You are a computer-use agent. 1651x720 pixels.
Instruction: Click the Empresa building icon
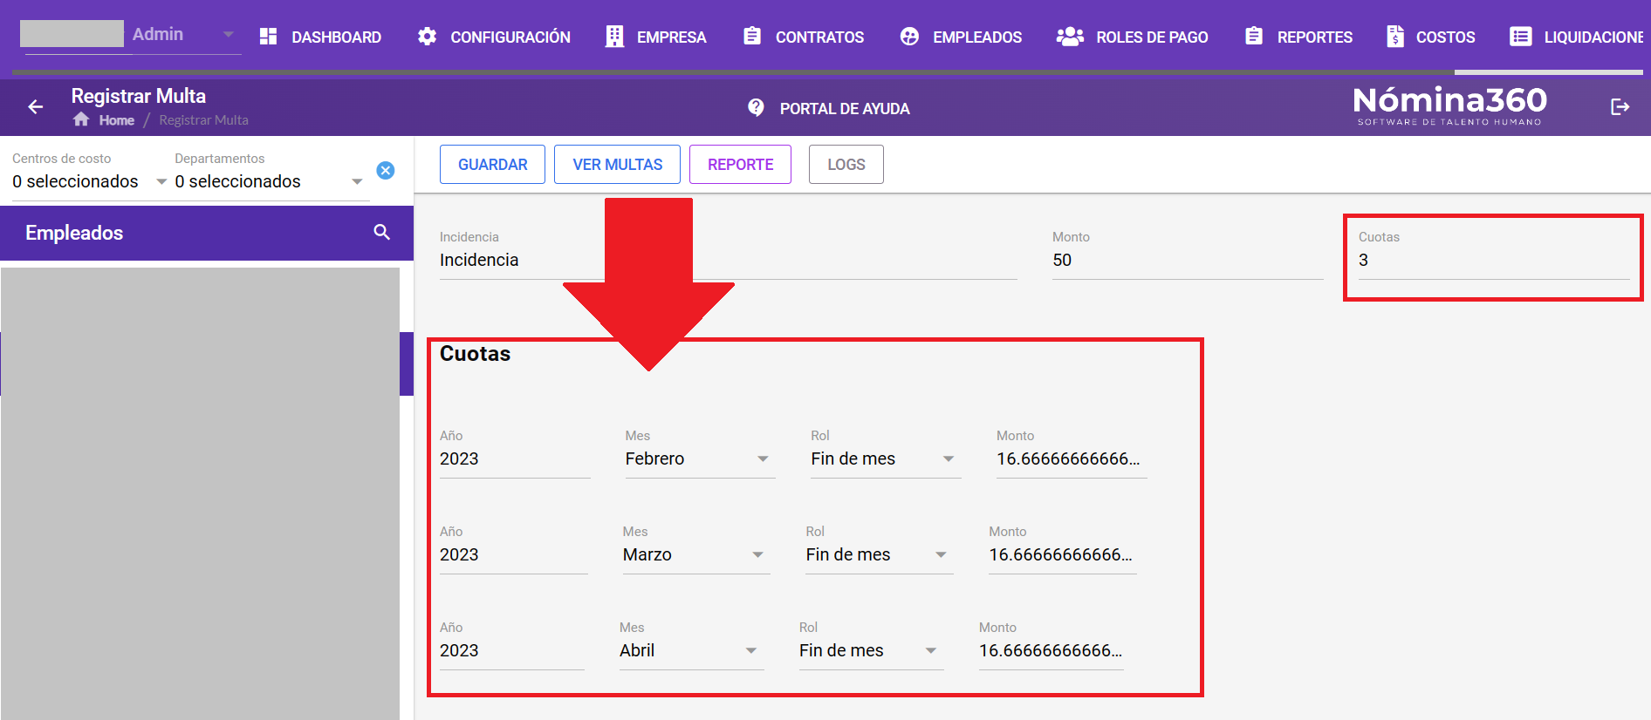[614, 37]
